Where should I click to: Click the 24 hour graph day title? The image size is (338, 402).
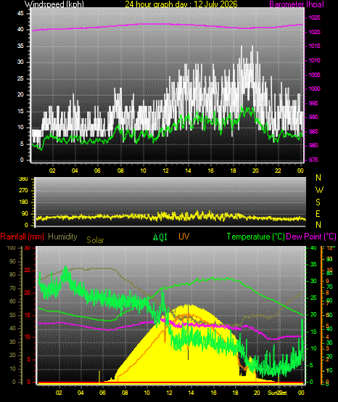[x=181, y=4]
